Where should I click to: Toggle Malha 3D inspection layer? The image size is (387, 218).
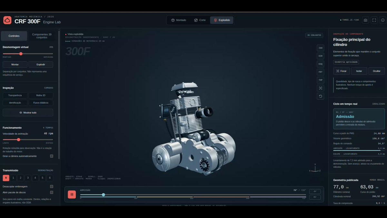click(41, 95)
